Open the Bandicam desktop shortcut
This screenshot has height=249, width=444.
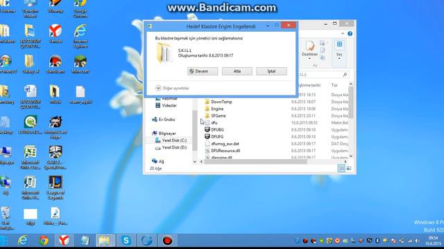55,64
